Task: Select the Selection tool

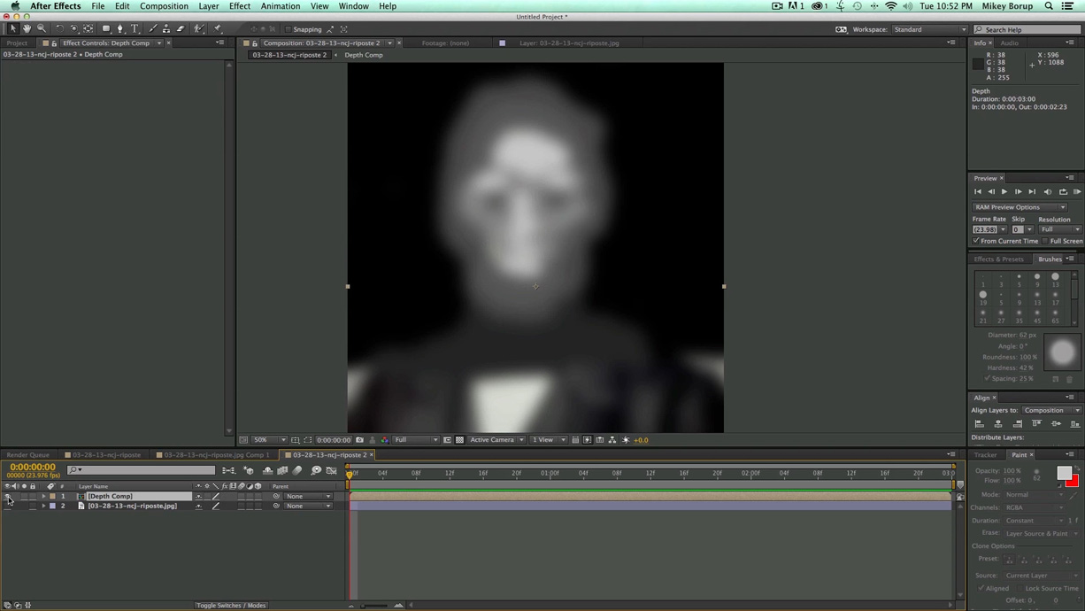Action: (x=12, y=29)
